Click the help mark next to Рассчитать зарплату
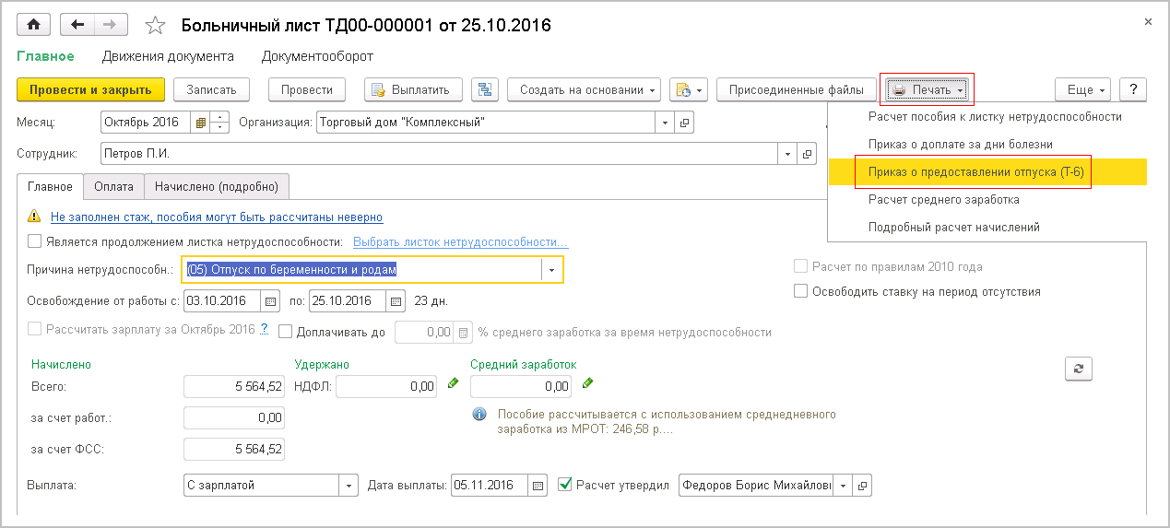The width and height of the screenshot is (1170, 528). click(265, 329)
